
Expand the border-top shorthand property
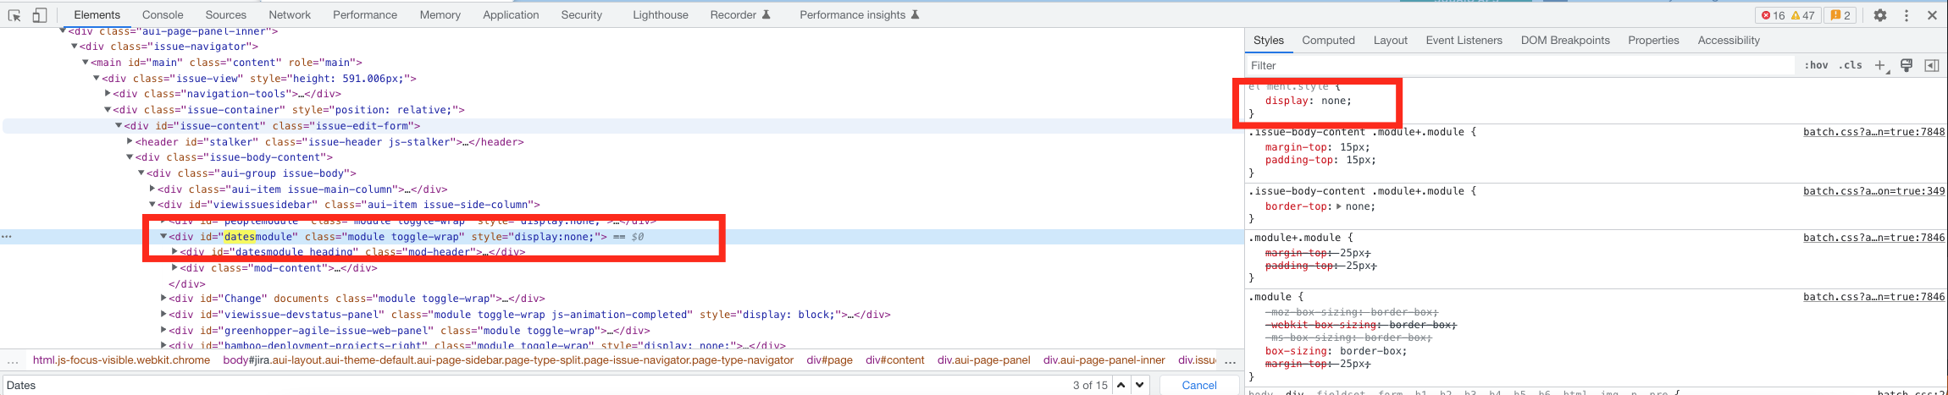(x=1338, y=206)
